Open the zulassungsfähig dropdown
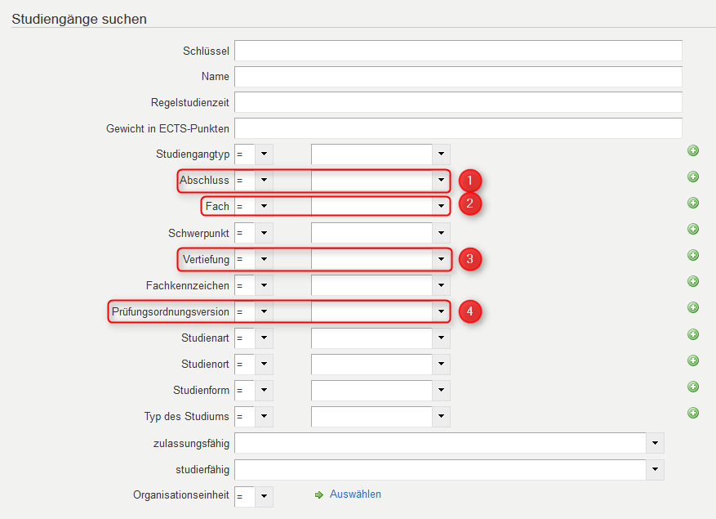 point(655,443)
